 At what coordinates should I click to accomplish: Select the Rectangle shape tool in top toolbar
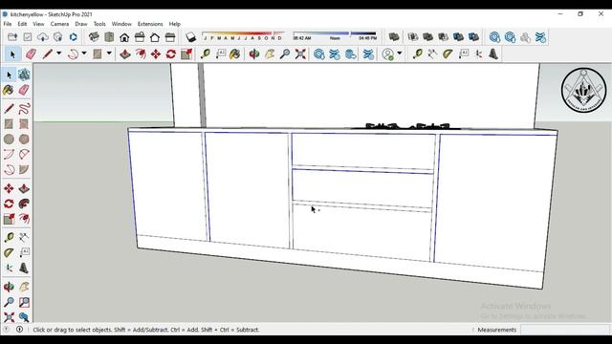point(98,54)
